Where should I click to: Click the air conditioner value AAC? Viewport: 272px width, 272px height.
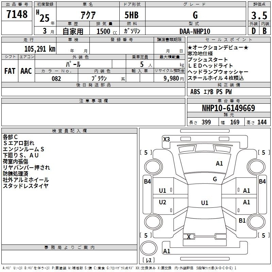pyautogui.click(x=26, y=71)
